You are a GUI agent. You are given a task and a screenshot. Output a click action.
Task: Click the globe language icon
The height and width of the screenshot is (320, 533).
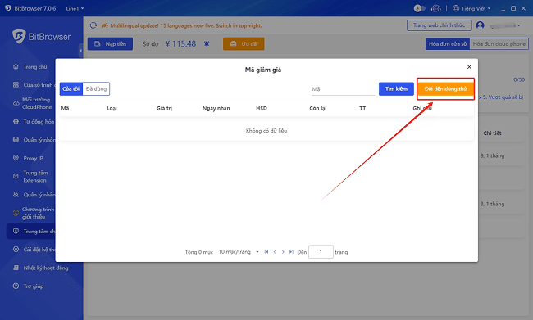(x=456, y=8)
